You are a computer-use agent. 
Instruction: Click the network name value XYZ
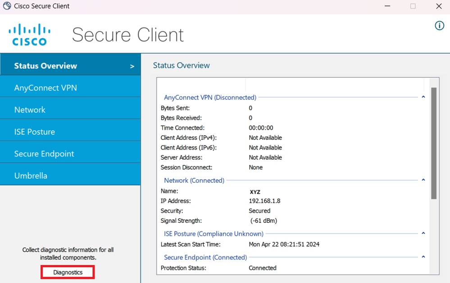(x=255, y=192)
